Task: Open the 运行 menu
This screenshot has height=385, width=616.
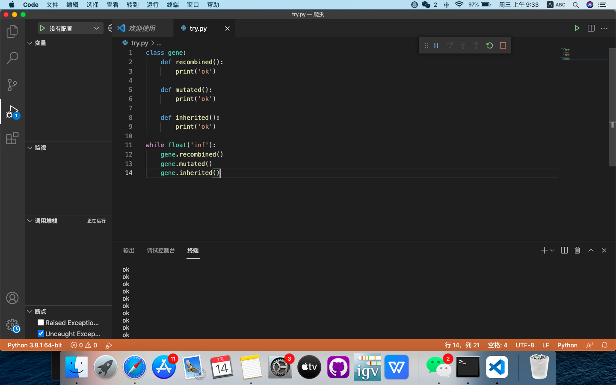Action: (153, 5)
